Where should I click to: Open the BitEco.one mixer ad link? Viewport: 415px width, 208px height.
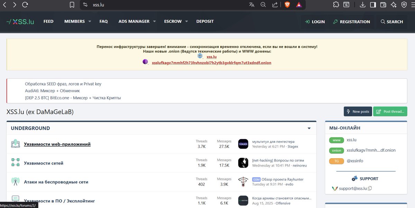pos(73,98)
